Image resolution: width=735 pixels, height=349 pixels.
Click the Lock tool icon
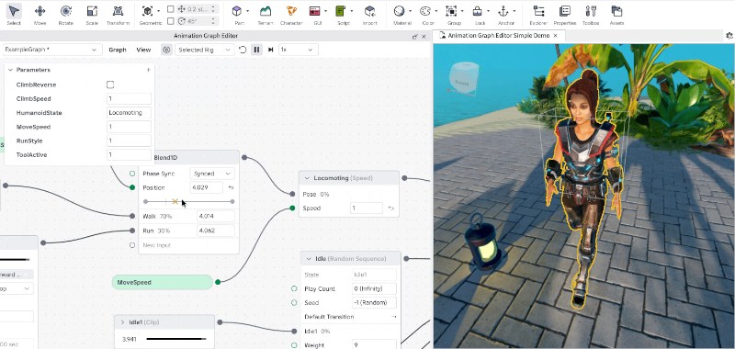(477, 11)
